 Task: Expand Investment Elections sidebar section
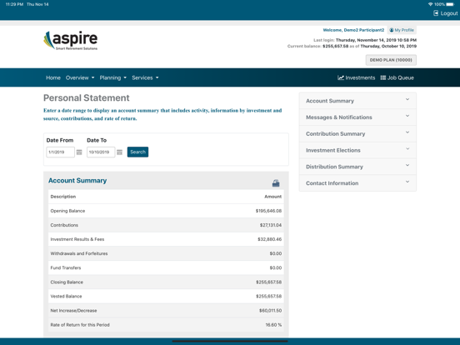click(x=357, y=150)
